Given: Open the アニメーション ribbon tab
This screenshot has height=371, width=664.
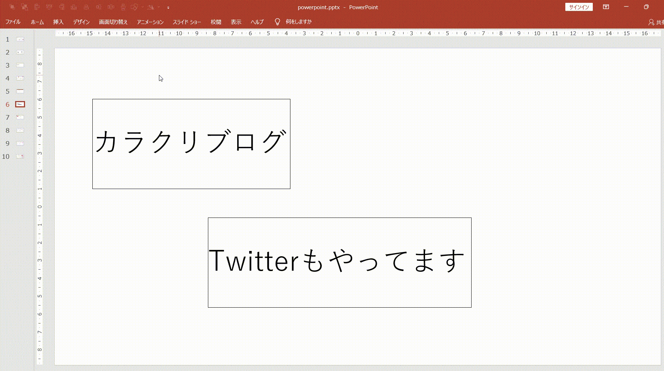Looking at the screenshot, I should click(150, 22).
